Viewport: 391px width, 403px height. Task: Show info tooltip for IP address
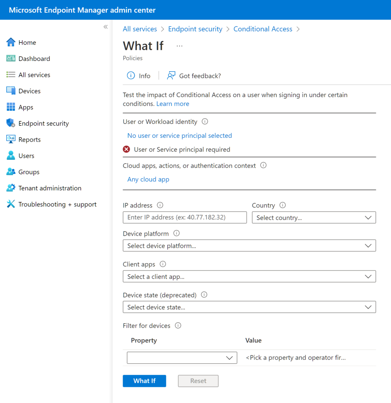point(160,205)
